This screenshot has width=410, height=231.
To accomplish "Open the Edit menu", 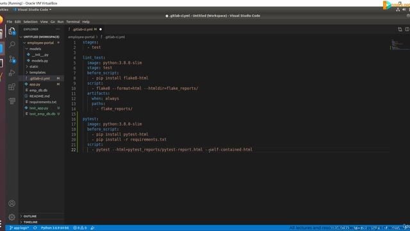I will [17, 22].
